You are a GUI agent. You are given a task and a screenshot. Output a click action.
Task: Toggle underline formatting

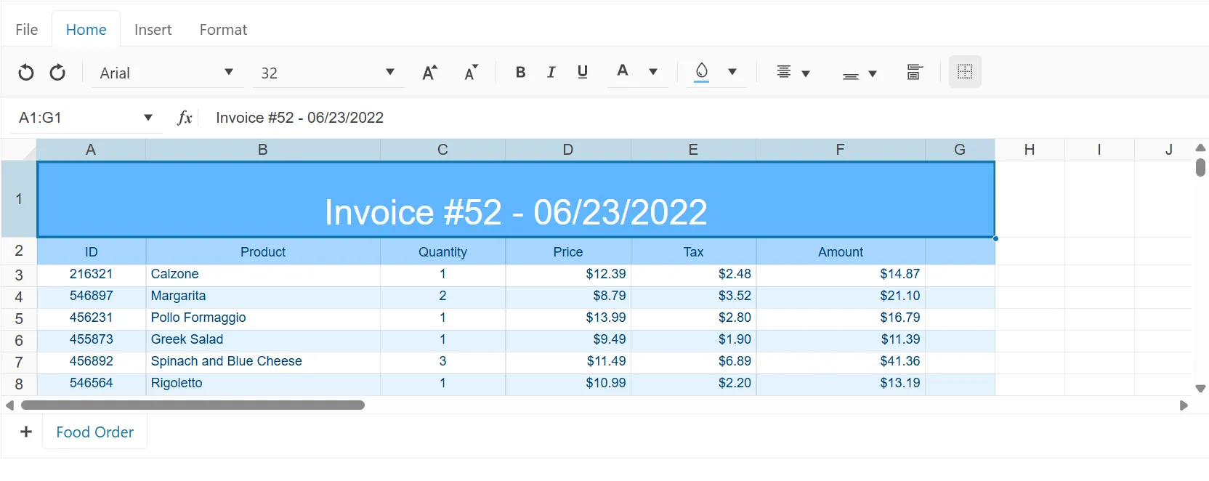[582, 72]
